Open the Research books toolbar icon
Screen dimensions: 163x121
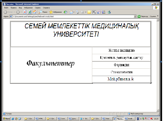pyautogui.click(x=104, y=12)
